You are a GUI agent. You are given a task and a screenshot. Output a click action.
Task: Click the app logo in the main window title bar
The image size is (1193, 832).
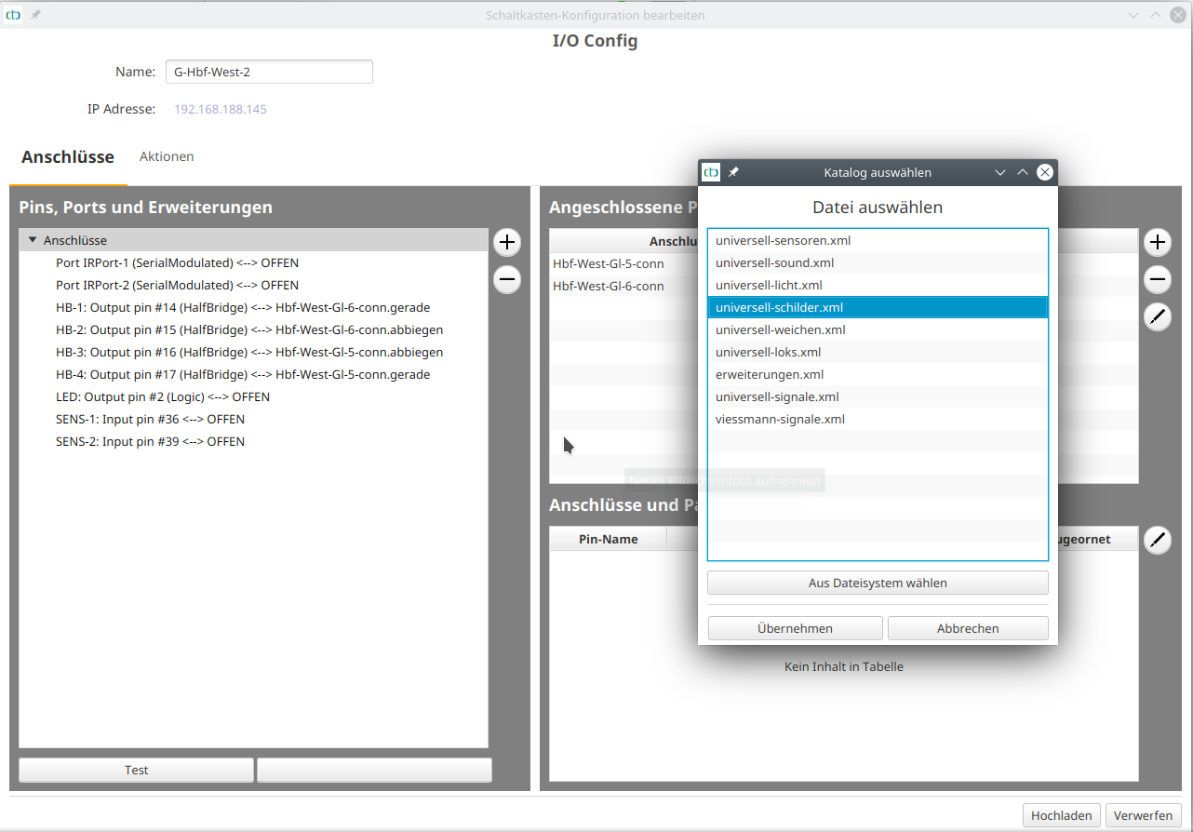coord(11,14)
